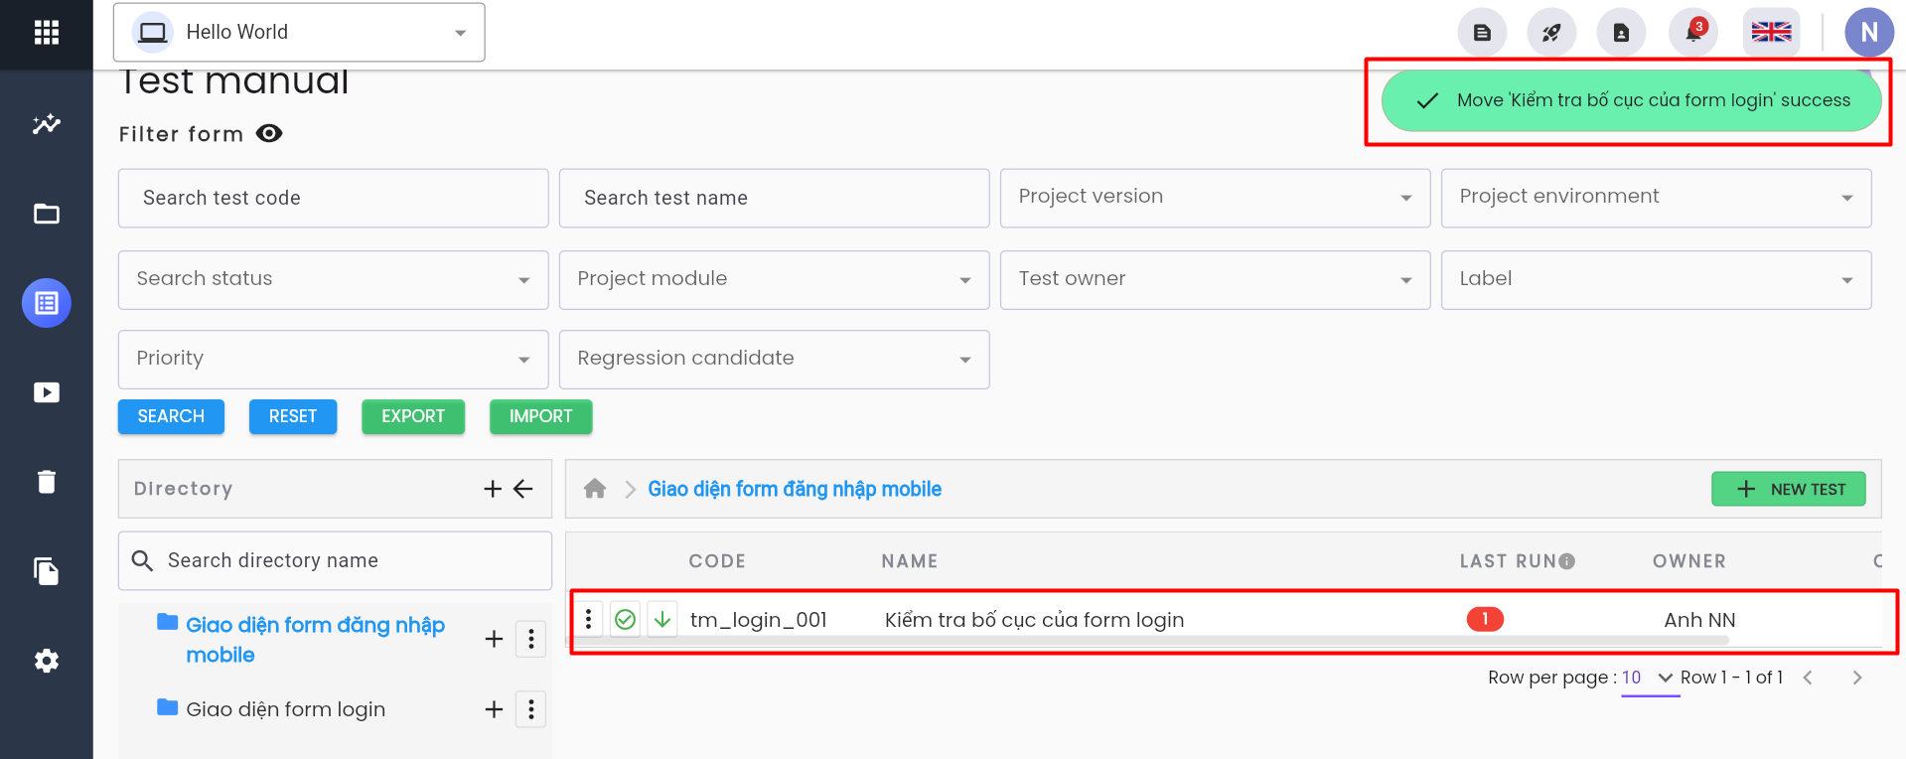Open Project environment dropdown

click(1656, 198)
